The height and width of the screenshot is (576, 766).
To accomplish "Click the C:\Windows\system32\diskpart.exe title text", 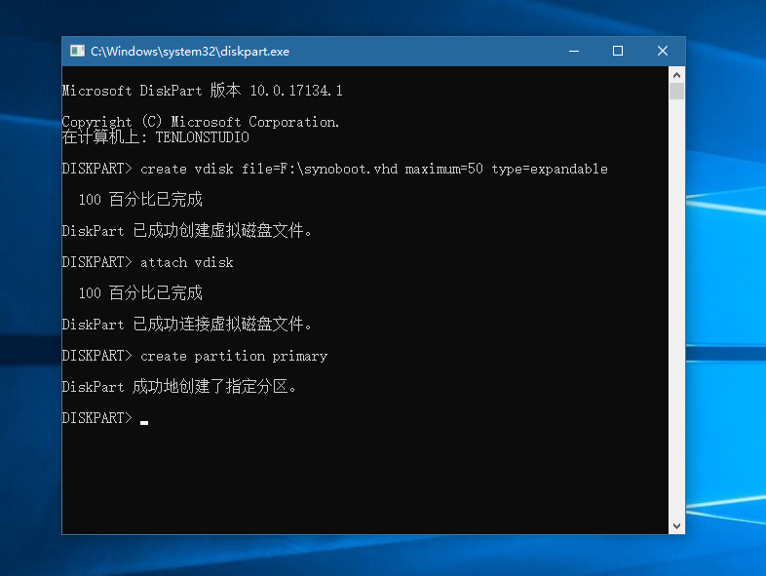I will click(190, 52).
